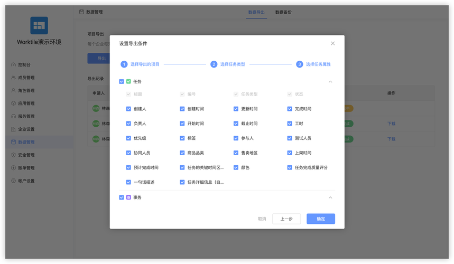The height and width of the screenshot is (264, 454).
Task: Uncheck the 商品品类 checkbox
Action: 182,153
